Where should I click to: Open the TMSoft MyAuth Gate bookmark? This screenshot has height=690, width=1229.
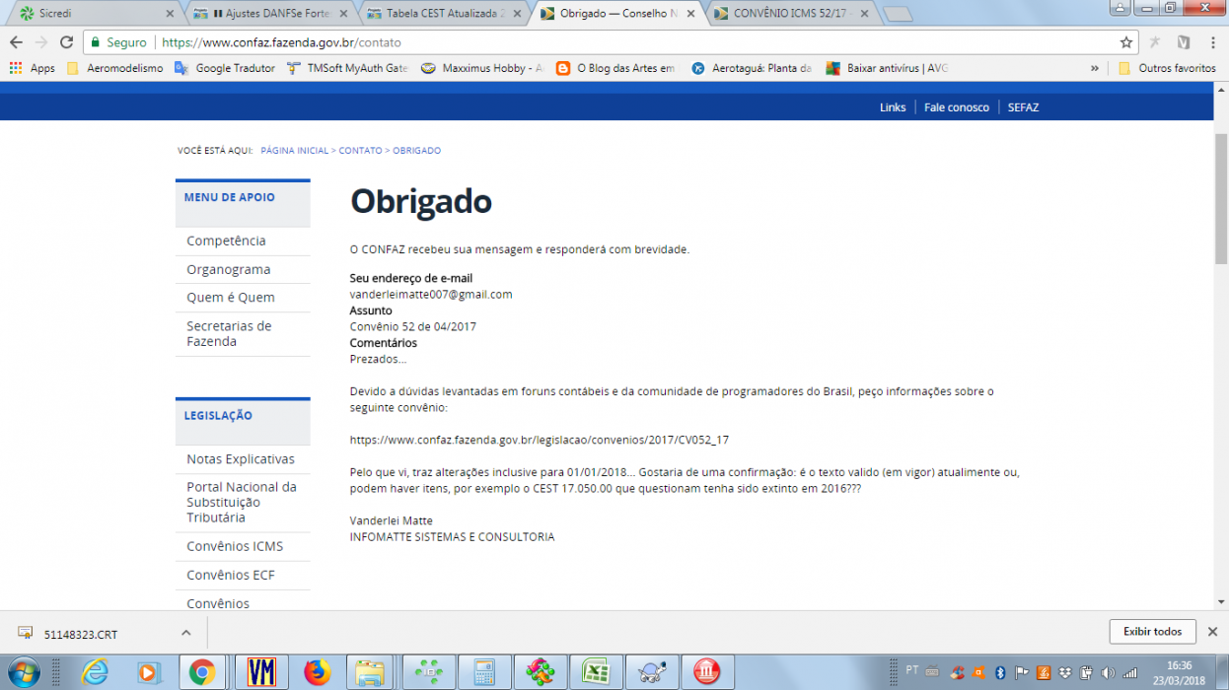tap(347, 68)
